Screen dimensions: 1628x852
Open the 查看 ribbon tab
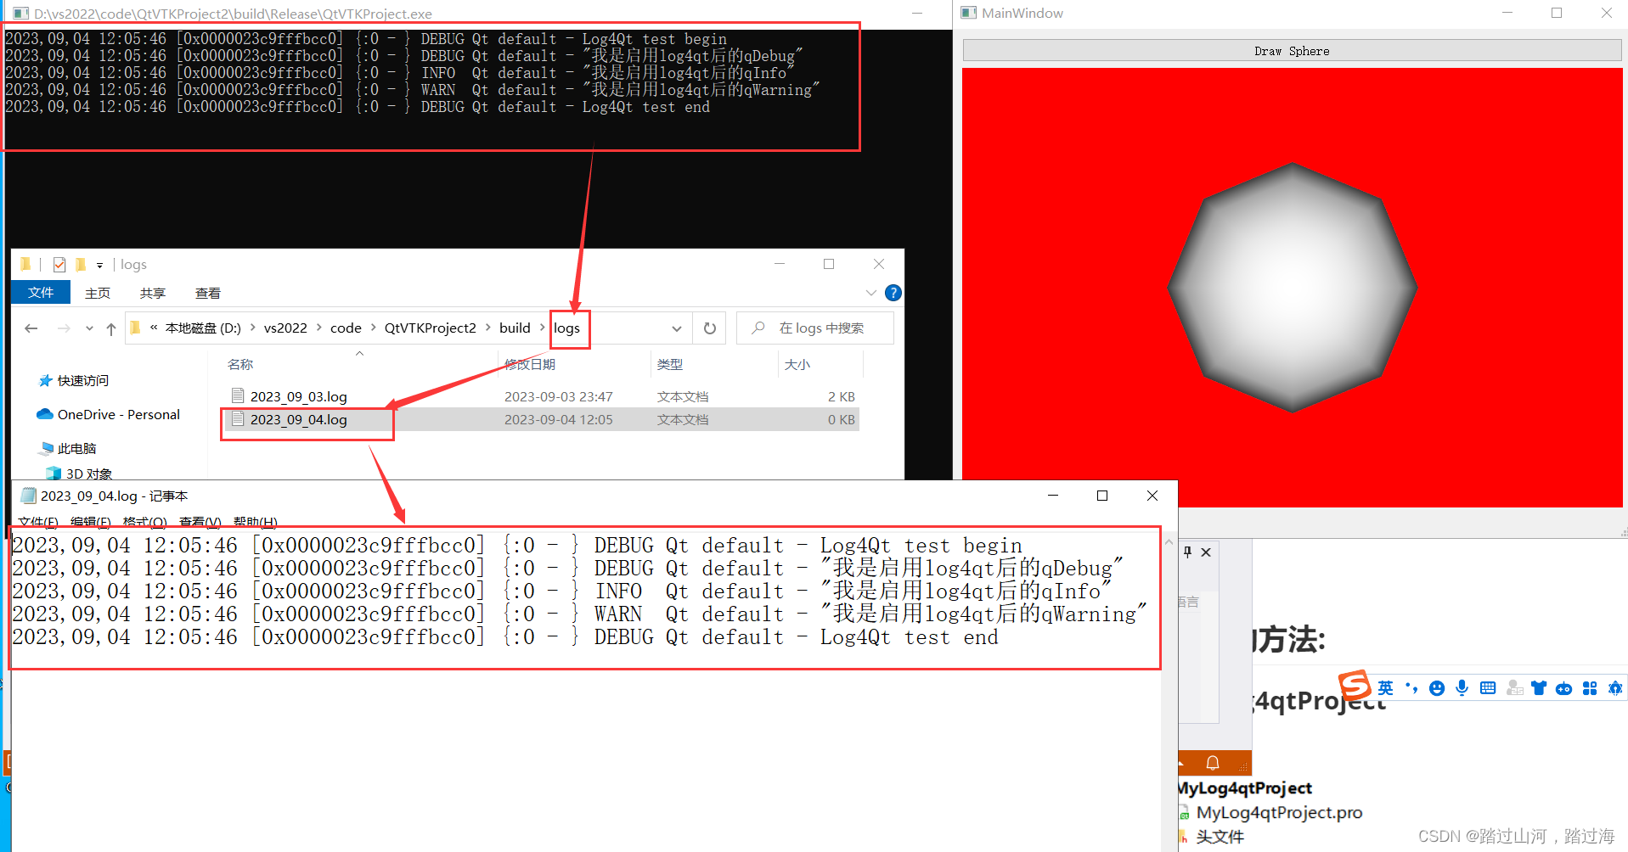pyautogui.click(x=208, y=293)
